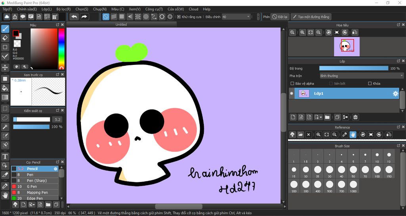
Task: Select the Bucket fill tool
Action: pos(5,88)
